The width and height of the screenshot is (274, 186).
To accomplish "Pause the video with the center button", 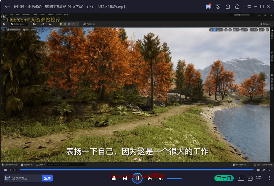I will click(x=137, y=178).
